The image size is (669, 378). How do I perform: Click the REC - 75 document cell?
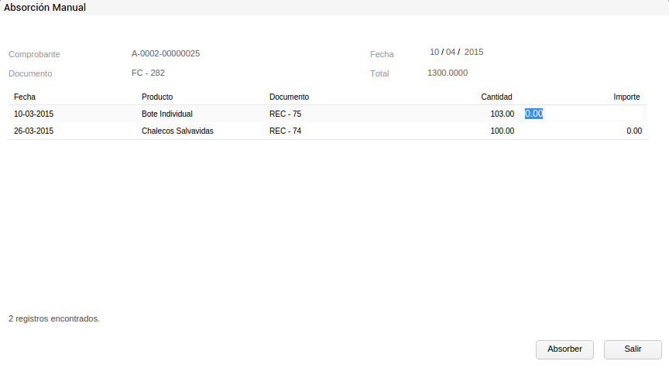[285, 114]
